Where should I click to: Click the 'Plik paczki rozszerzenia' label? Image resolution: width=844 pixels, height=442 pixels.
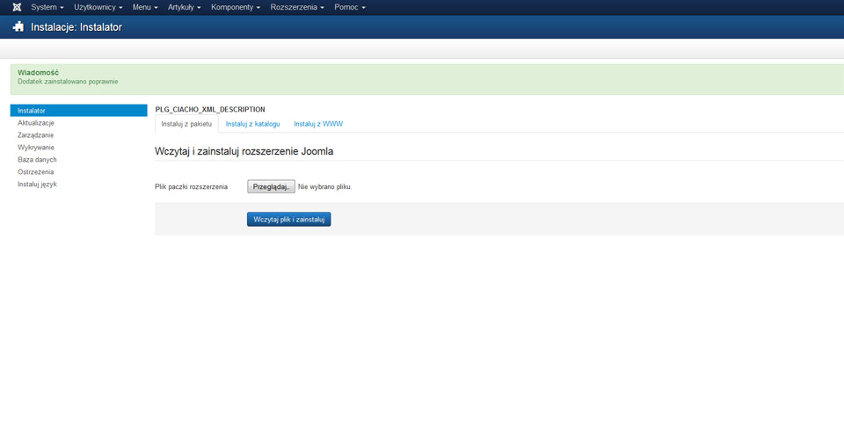(191, 186)
